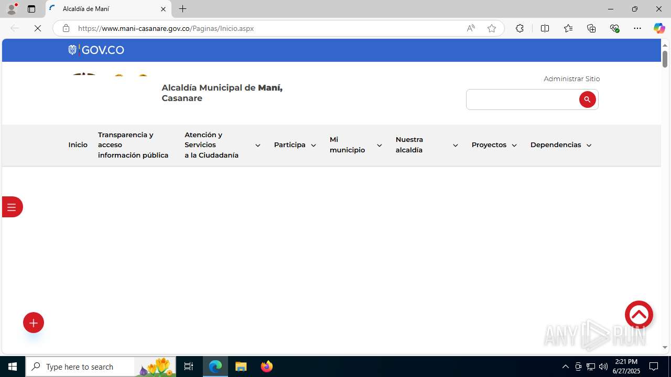Viewport: 671px width, 377px height.
Task: Toggle Split screen view
Action: (545, 28)
